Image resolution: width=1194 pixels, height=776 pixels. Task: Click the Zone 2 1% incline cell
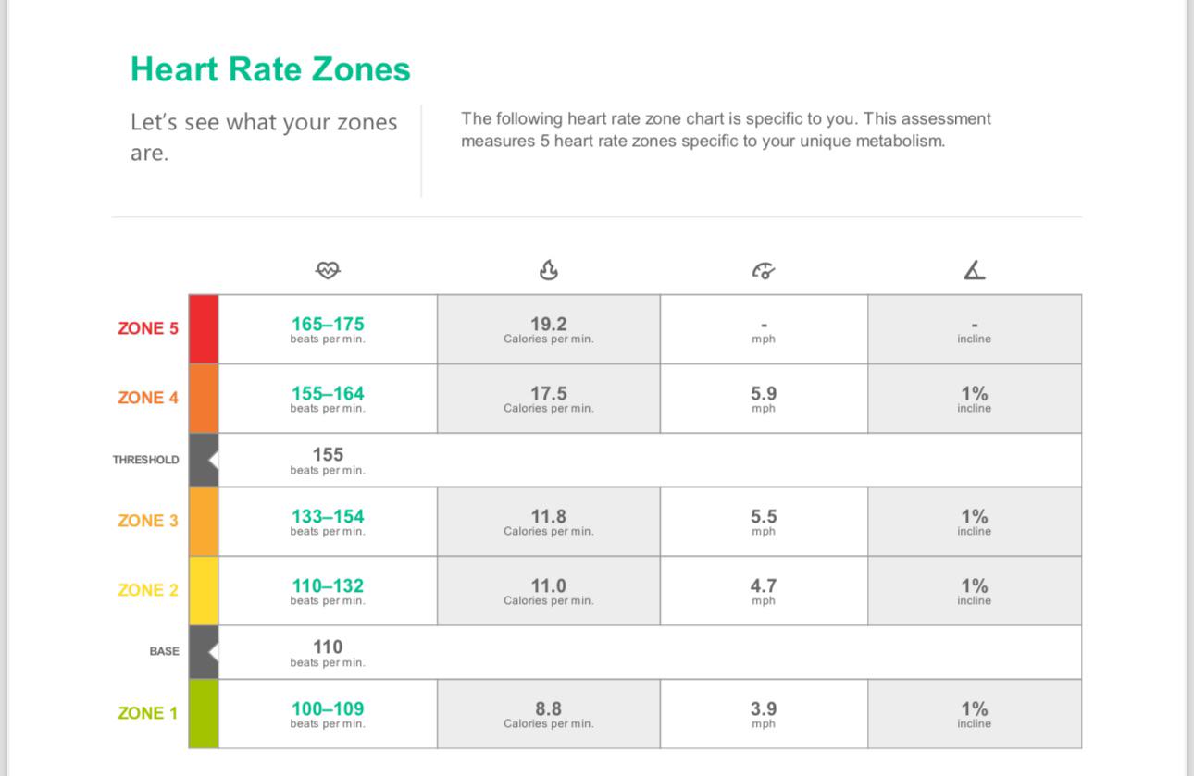pyautogui.click(x=975, y=591)
